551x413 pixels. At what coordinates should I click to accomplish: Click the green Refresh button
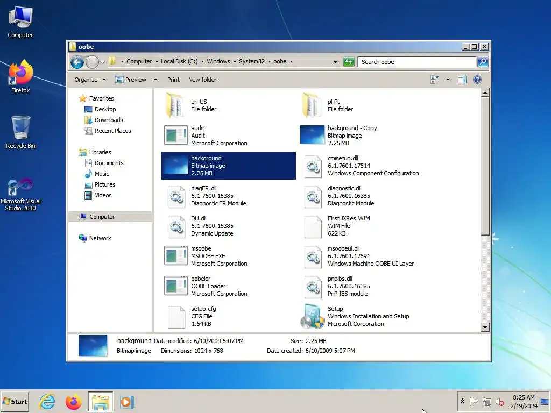(349, 62)
